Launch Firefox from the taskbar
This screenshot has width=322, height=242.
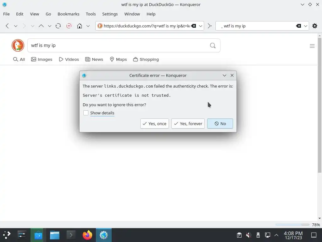point(87,235)
